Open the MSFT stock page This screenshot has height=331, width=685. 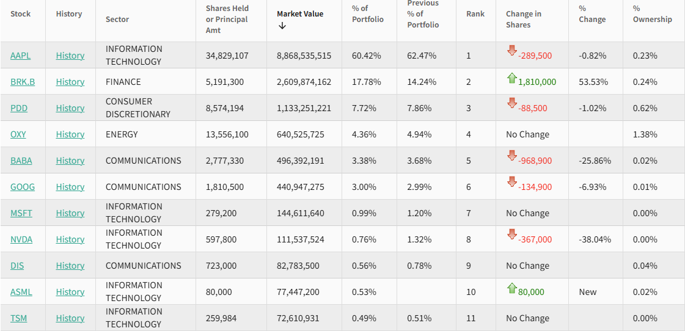[x=21, y=213]
